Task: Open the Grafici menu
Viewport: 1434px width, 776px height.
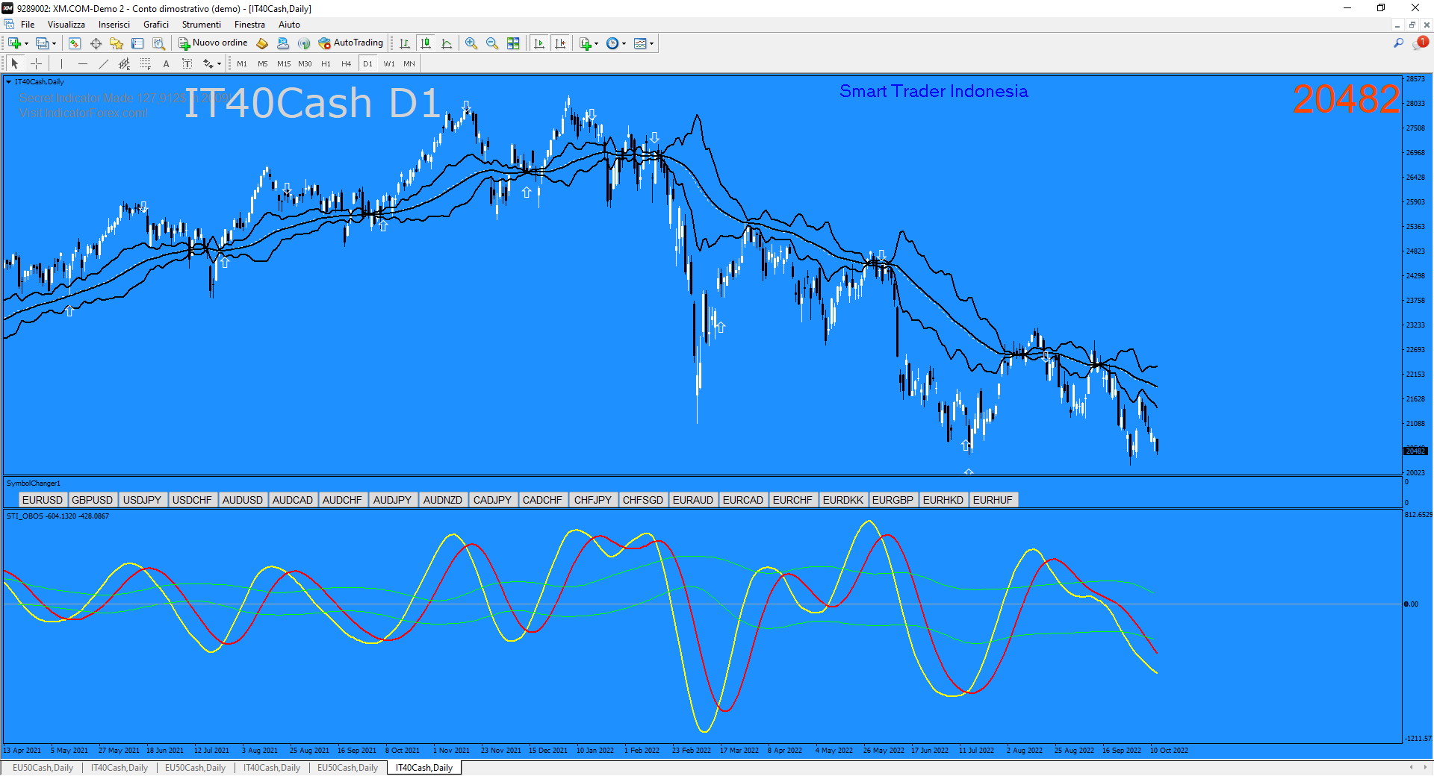Action: tap(156, 25)
